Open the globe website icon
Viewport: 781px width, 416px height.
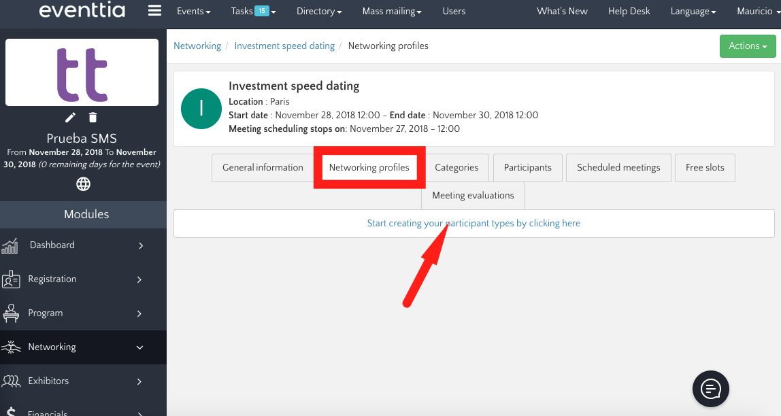tap(83, 184)
